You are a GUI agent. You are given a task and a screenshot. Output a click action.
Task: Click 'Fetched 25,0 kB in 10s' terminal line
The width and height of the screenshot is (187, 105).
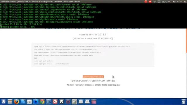point(21,24)
